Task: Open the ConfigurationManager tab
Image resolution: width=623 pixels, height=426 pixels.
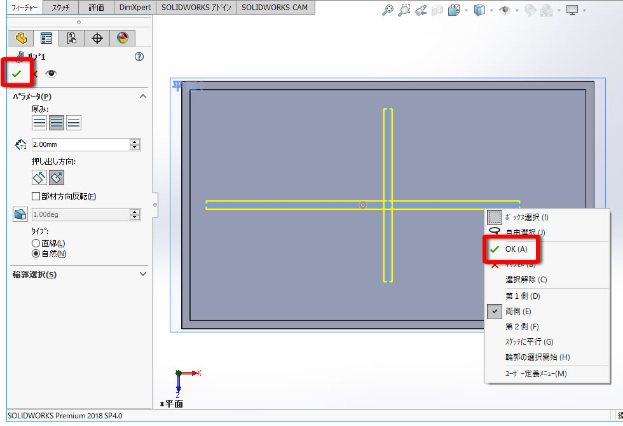Action: click(71, 38)
